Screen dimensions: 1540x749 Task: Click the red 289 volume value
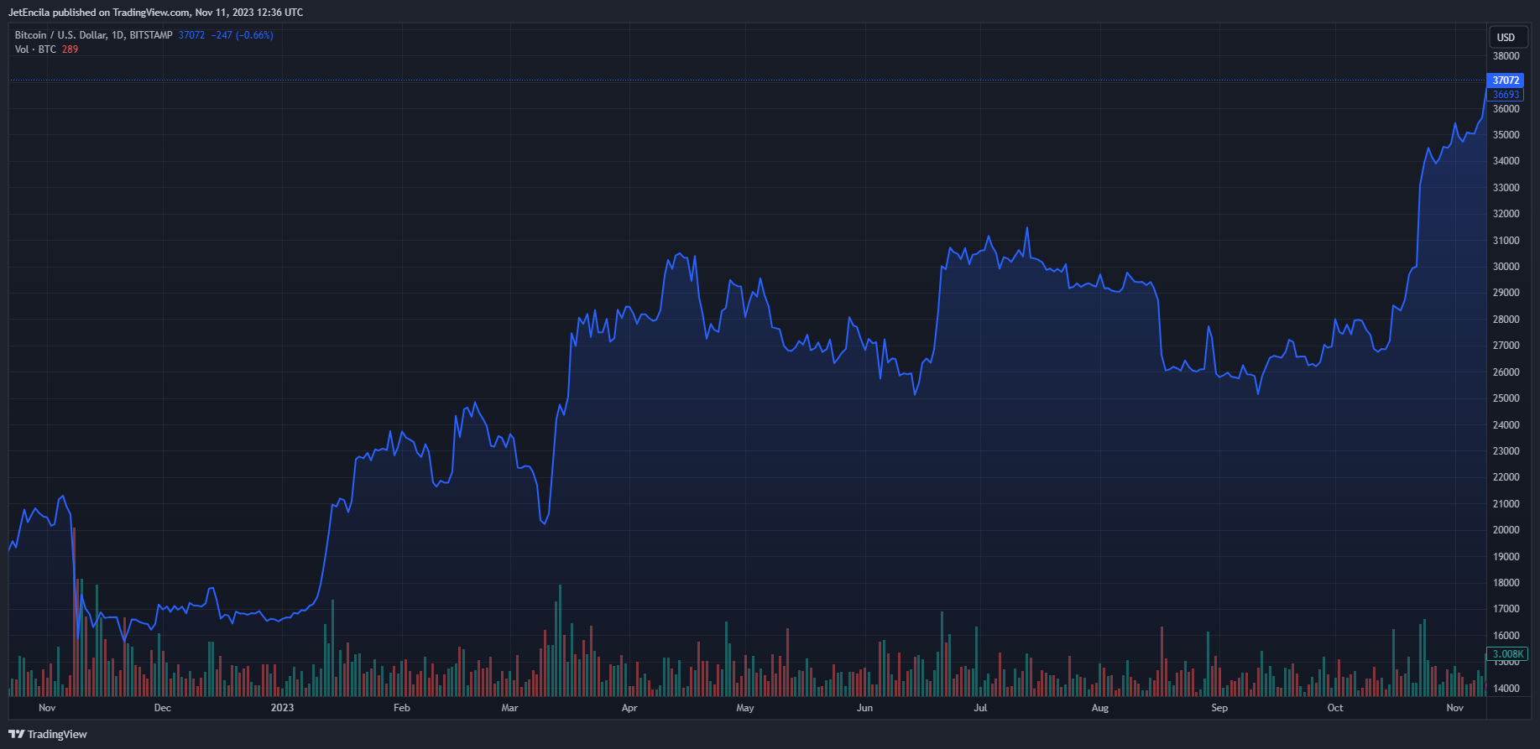pos(70,49)
